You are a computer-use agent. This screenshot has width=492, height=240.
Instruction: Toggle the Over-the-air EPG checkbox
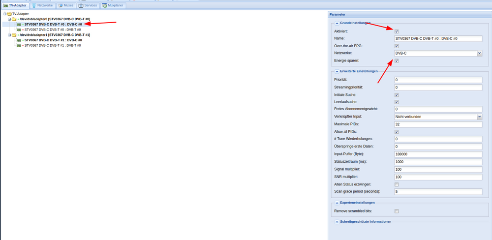pos(397,46)
